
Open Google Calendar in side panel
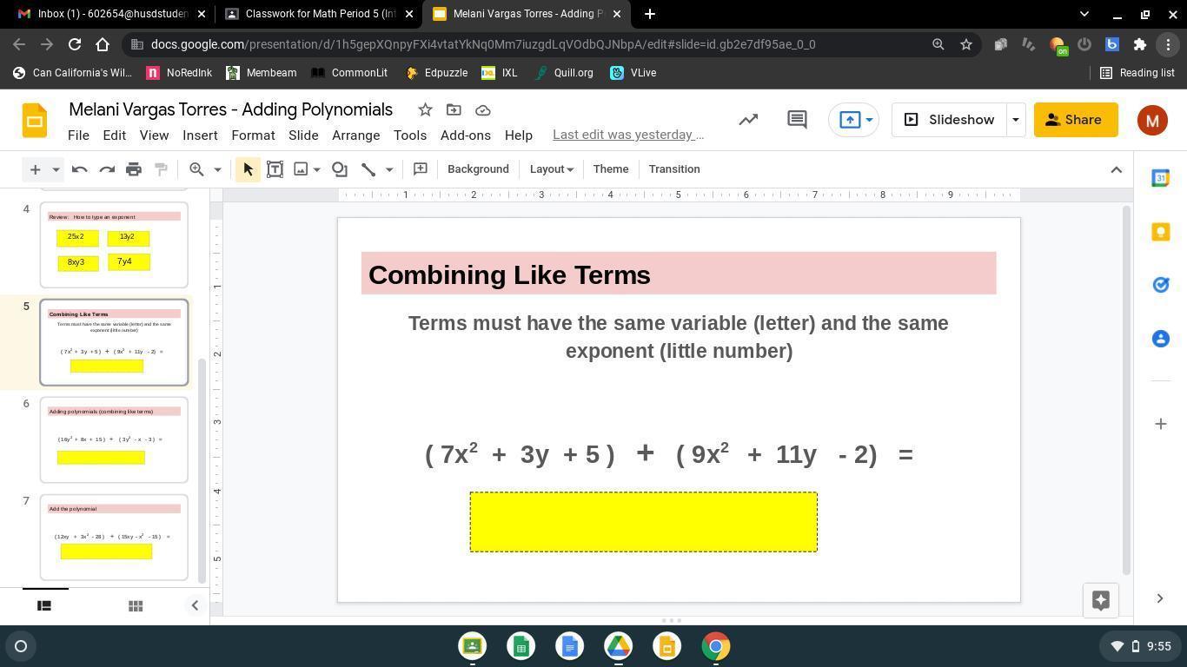[1160, 178]
